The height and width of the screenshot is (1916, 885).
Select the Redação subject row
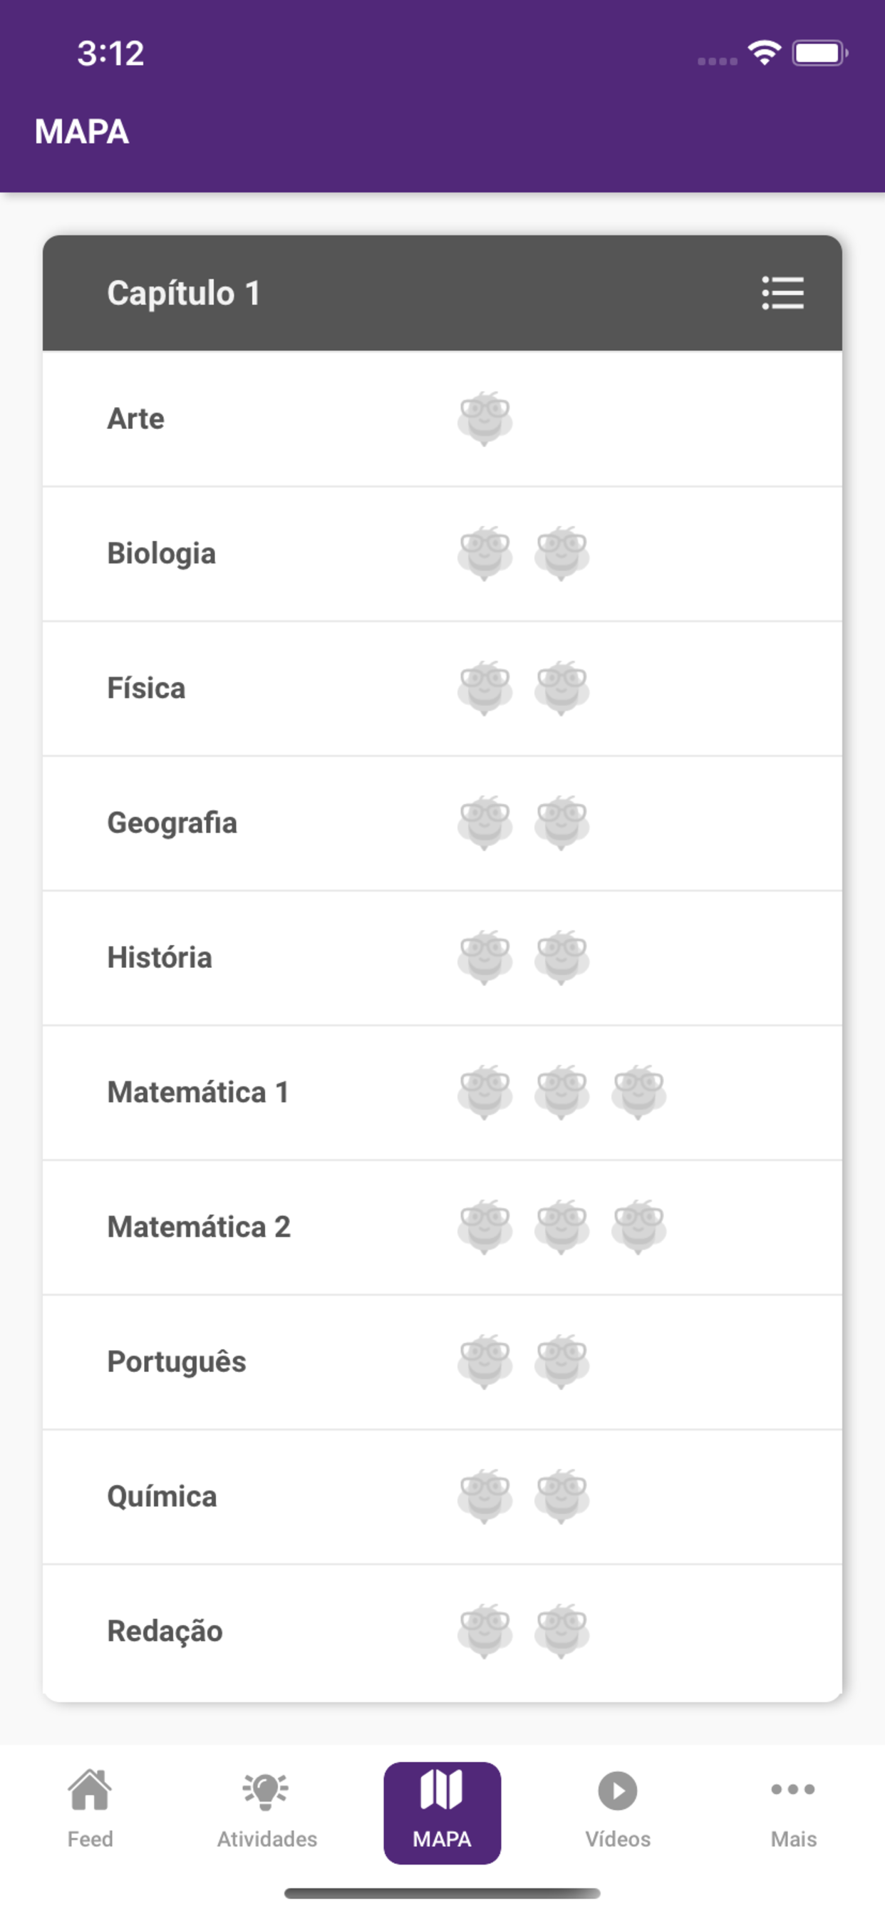coord(165,1630)
